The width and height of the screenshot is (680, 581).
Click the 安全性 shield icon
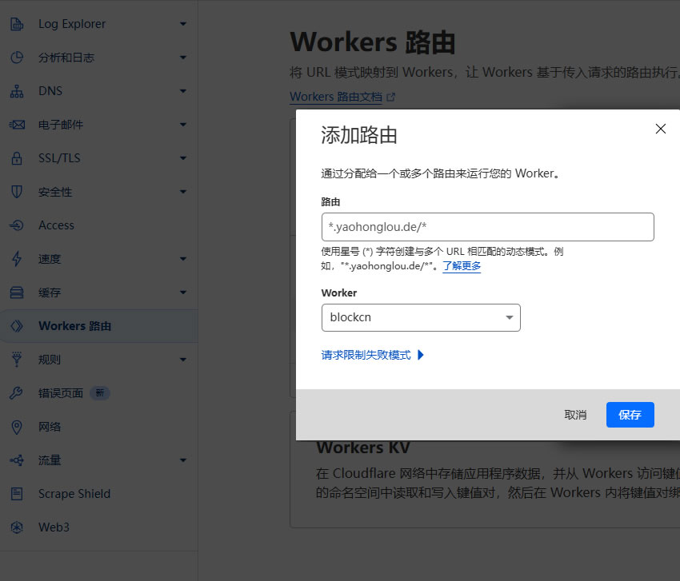pyautogui.click(x=17, y=192)
